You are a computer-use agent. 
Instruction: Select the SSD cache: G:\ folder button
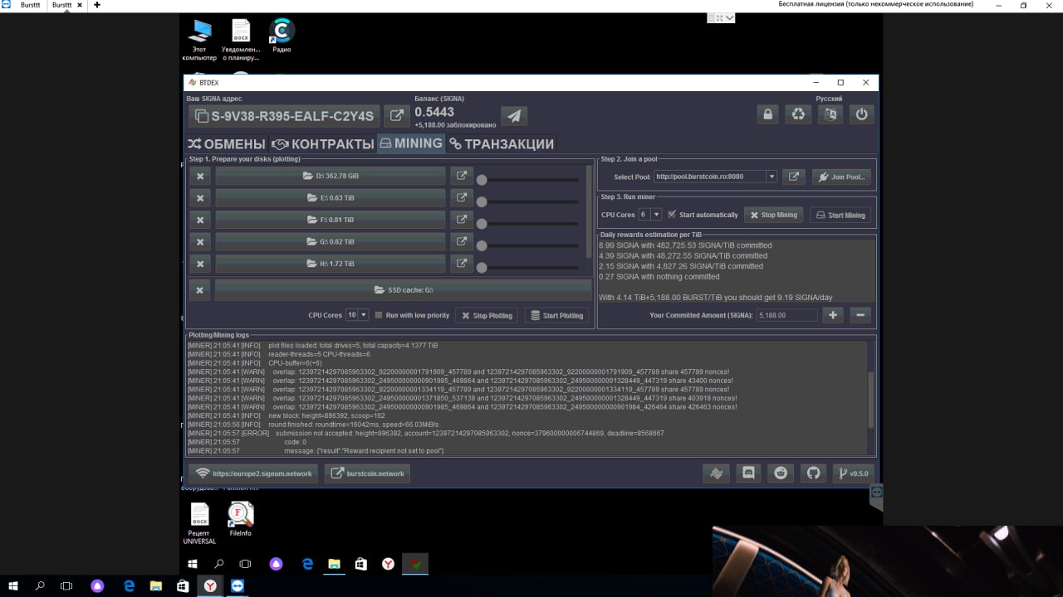[x=403, y=289]
